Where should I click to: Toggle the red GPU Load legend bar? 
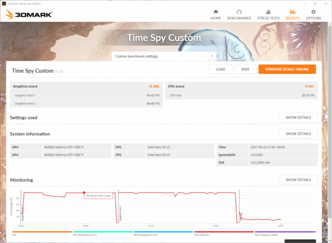click(224, 232)
